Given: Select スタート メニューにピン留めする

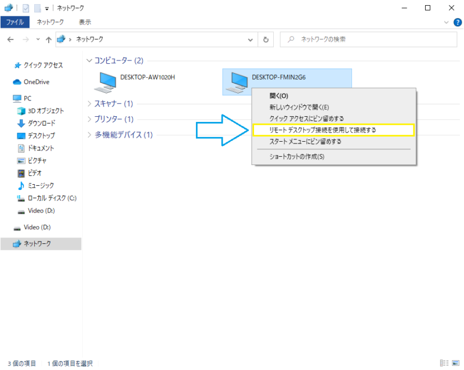Looking at the screenshot, I should 334,142.
